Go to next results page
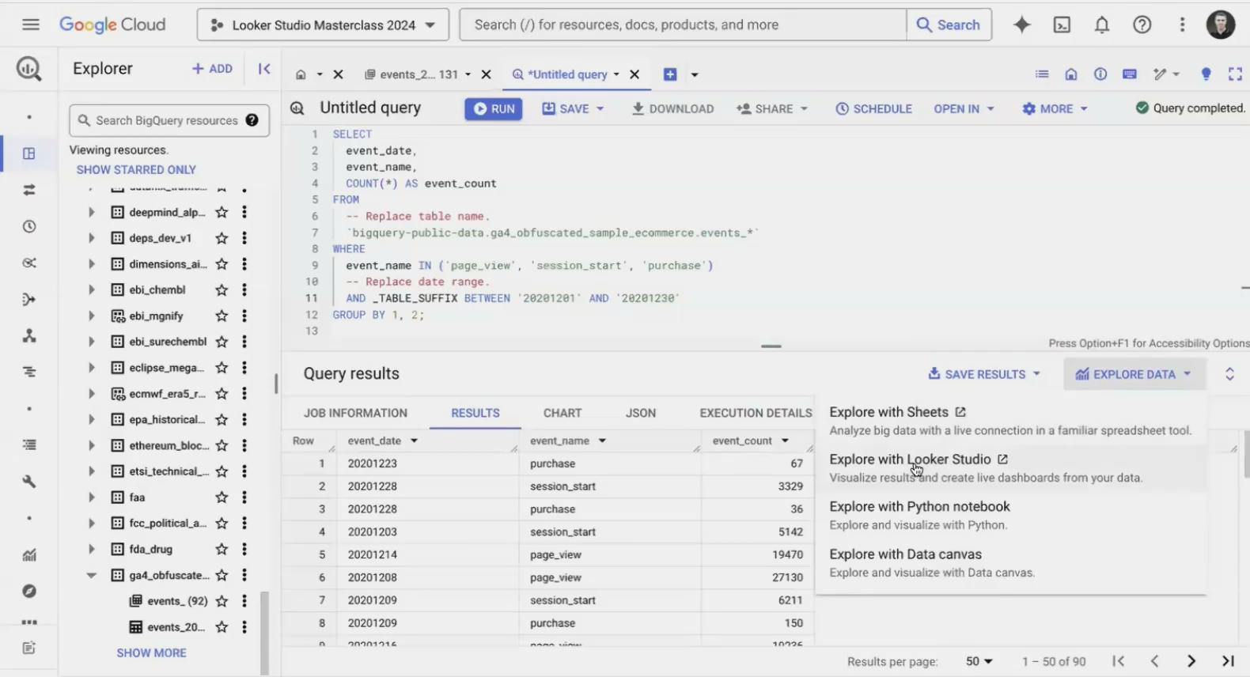 (1191, 661)
